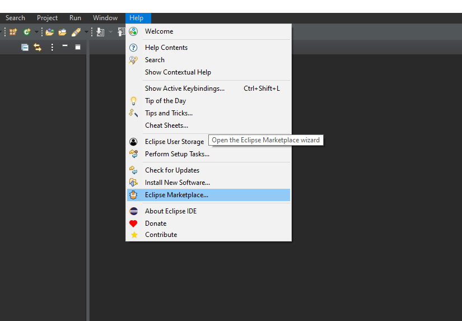Click the red heart Donate item
The image size is (462, 321).
coord(155,224)
